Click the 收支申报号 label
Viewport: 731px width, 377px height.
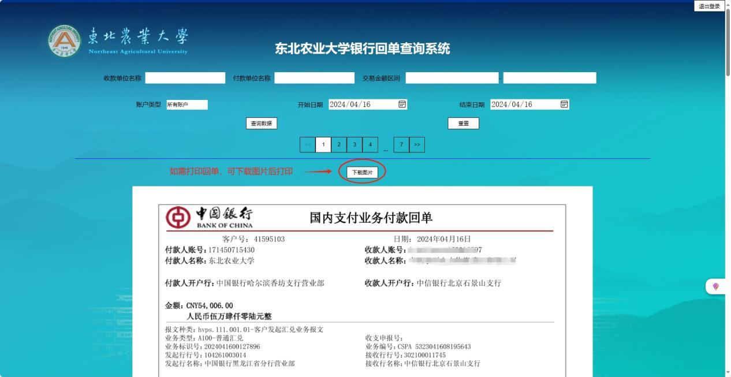[384, 338]
